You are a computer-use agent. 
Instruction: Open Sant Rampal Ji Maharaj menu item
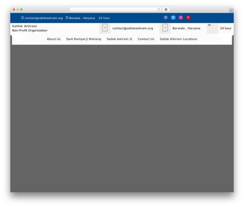pyautogui.click(x=83, y=39)
